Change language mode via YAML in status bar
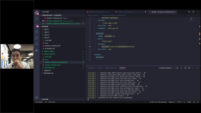The image size is (201, 113). tap(189, 102)
